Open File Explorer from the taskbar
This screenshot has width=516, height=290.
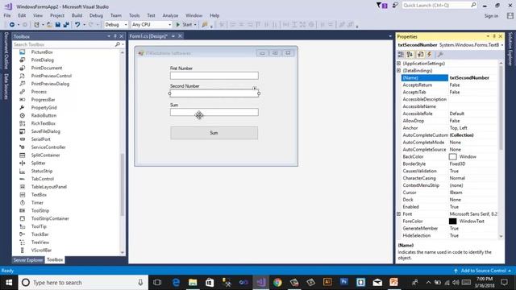[x=193, y=283]
